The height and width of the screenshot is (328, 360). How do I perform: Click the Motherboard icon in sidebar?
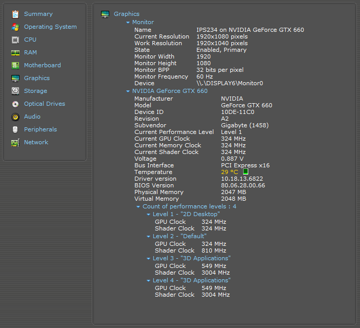pyautogui.click(x=15, y=66)
